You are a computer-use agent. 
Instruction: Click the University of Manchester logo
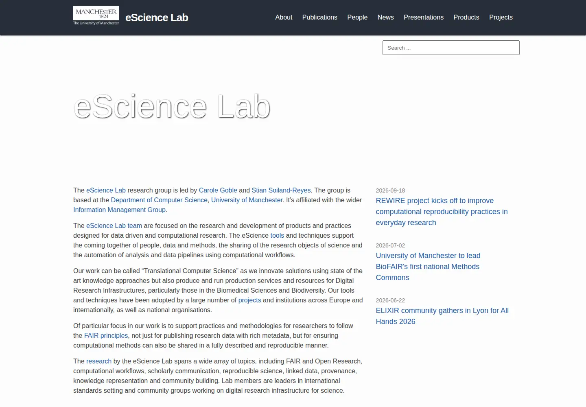coord(96,16)
